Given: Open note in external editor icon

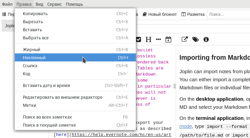Looking at the screenshot, I should [184, 39].
